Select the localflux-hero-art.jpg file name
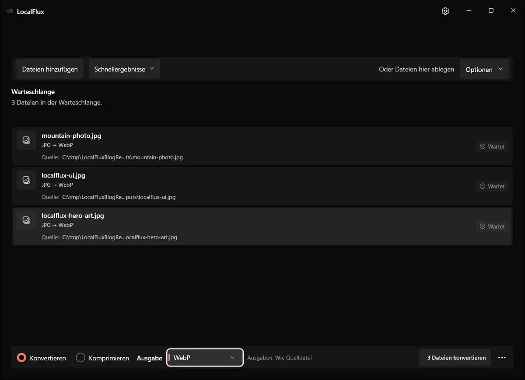This screenshot has height=380, width=525. tap(73, 216)
